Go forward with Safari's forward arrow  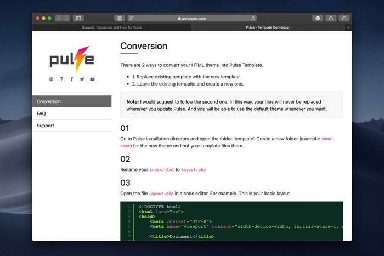click(66, 18)
